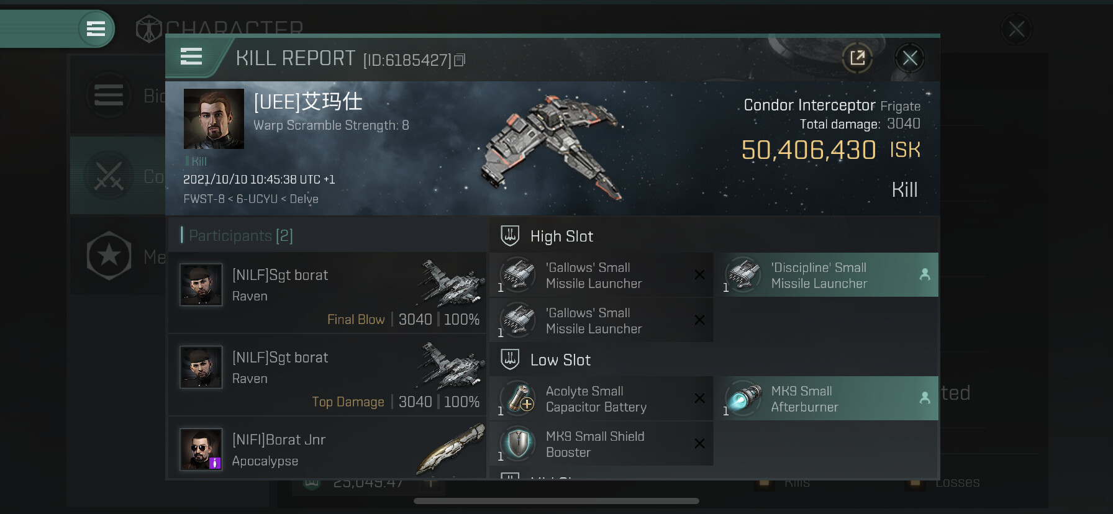
Task: Open the Kill Report hamburger menu
Action: [191, 57]
